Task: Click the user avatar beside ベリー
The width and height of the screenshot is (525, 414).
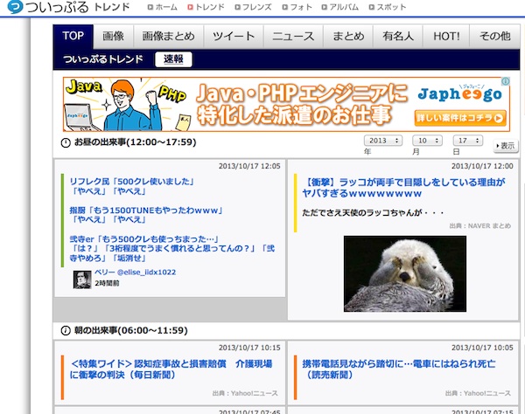Action: coord(82,279)
